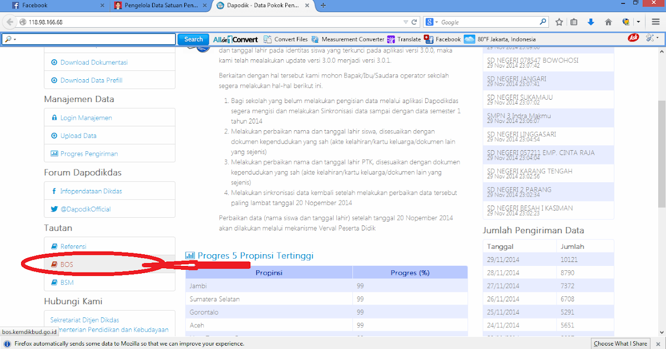The image size is (666, 349).
Task: Click the Progres (%) column header
Action: coord(410,273)
